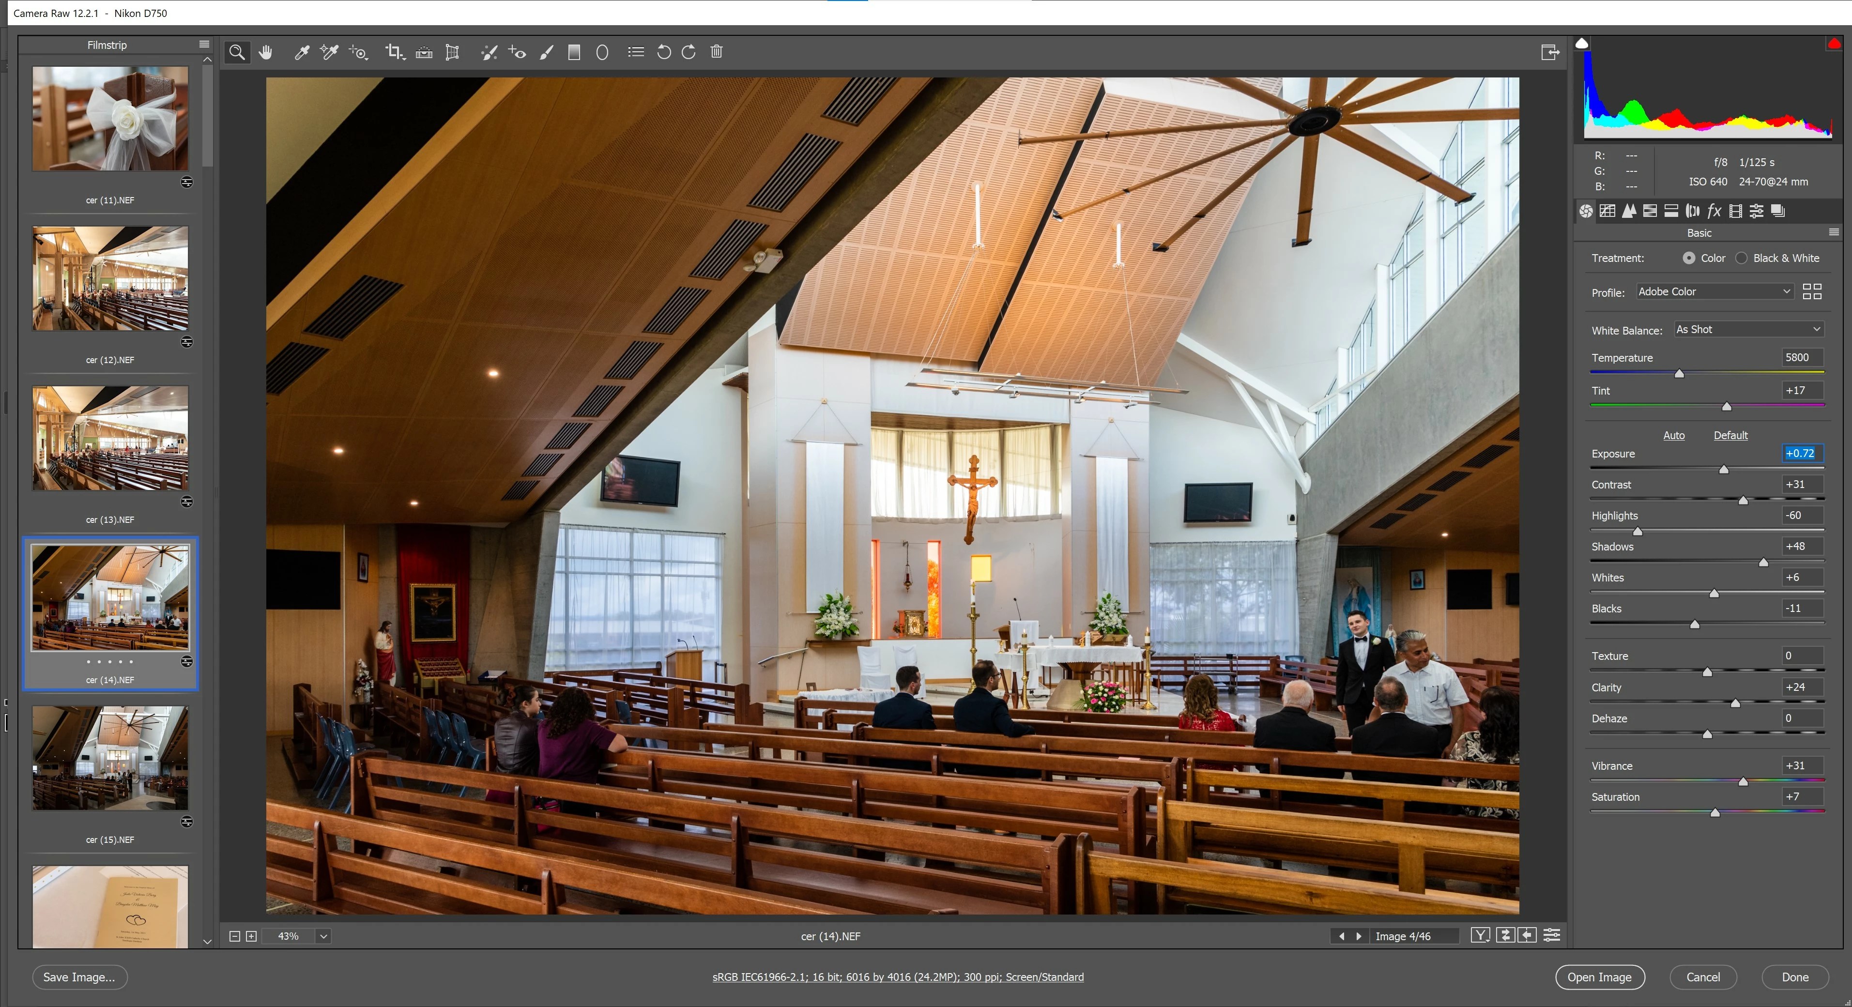This screenshot has width=1852, height=1007.
Task: Open the zoom level 43% dropdown
Action: click(x=323, y=936)
